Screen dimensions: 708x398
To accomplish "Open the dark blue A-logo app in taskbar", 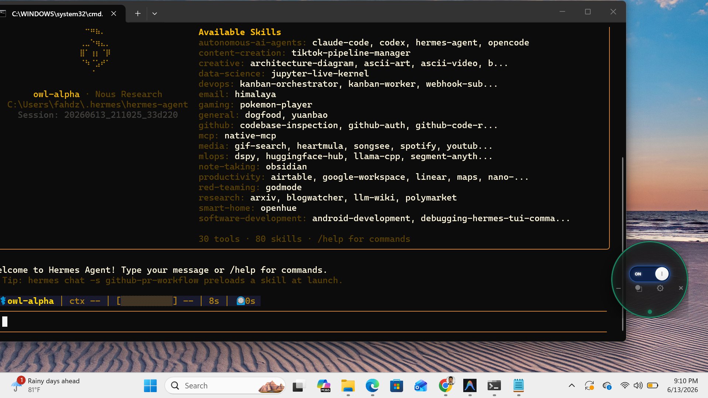I will click(470, 386).
